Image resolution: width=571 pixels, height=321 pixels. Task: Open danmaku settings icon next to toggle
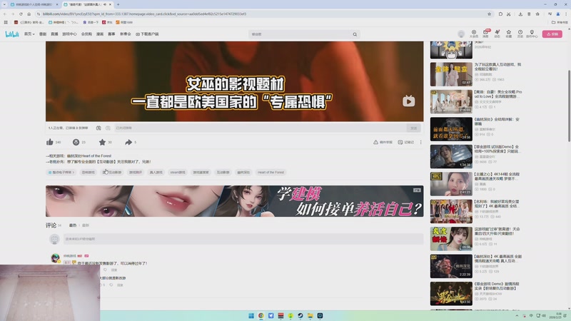pos(108,128)
